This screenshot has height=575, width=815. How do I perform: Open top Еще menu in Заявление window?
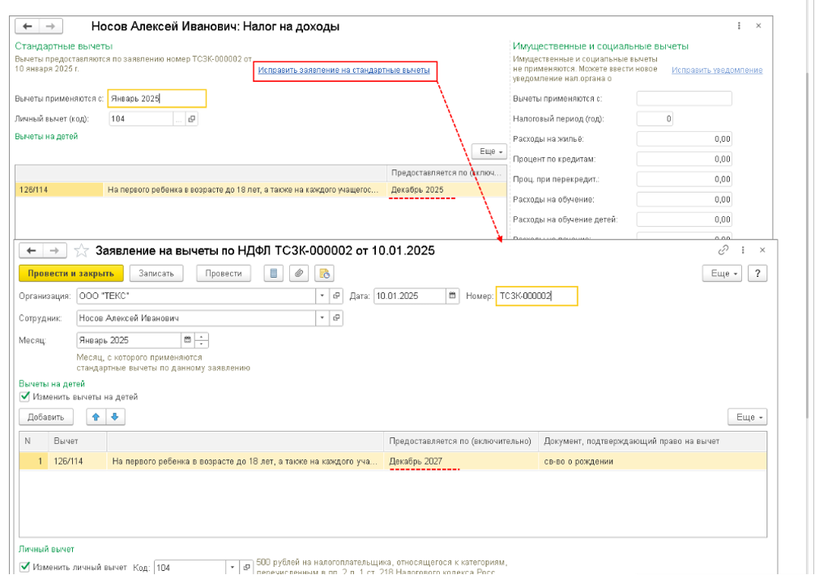pyautogui.click(x=722, y=273)
